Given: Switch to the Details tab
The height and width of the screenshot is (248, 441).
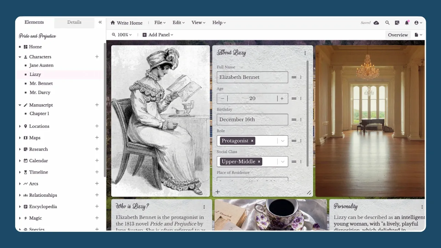Looking at the screenshot, I should click(74, 22).
